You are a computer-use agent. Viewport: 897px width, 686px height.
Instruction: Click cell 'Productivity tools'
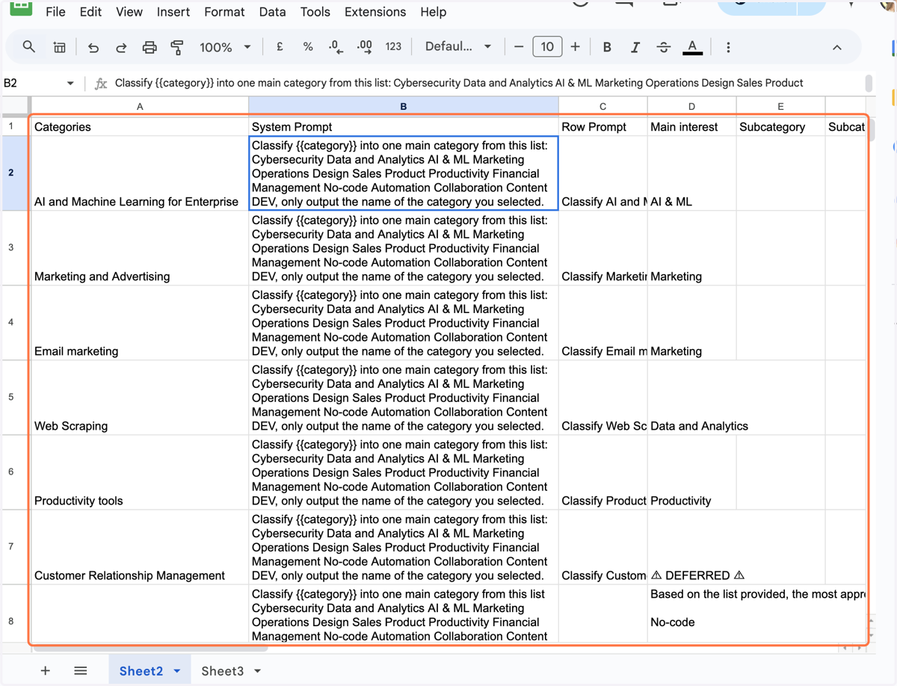[x=140, y=472]
